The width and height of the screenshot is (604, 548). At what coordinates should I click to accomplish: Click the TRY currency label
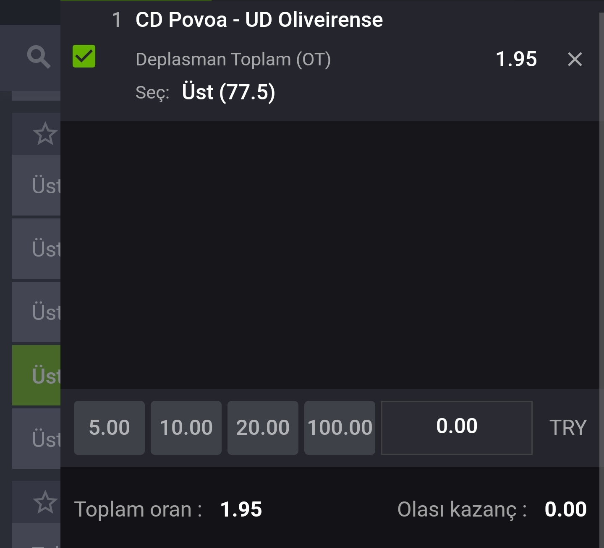568,428
